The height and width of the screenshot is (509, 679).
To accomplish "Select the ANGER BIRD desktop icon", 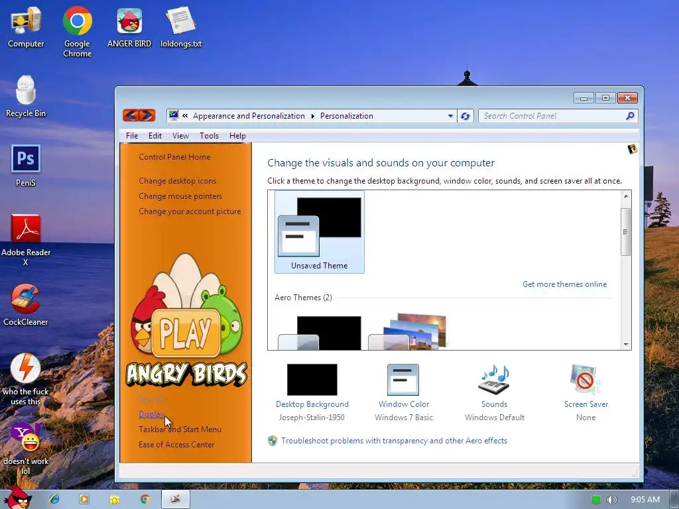I will 129,27.
